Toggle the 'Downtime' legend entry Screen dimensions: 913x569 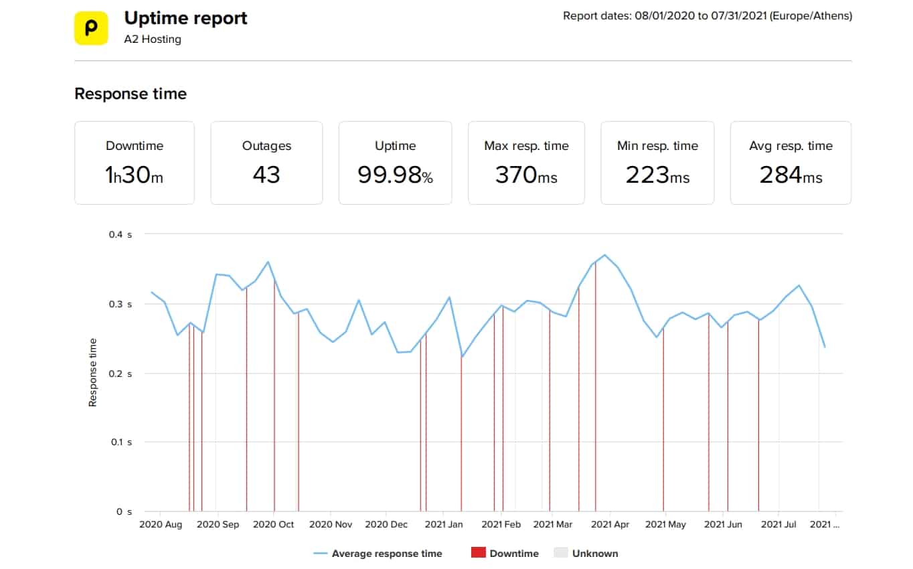click(505, 554)
